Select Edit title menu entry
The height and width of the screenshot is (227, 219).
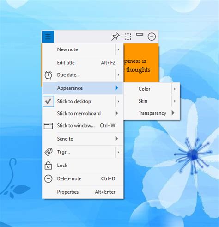[x=83, y=63]
